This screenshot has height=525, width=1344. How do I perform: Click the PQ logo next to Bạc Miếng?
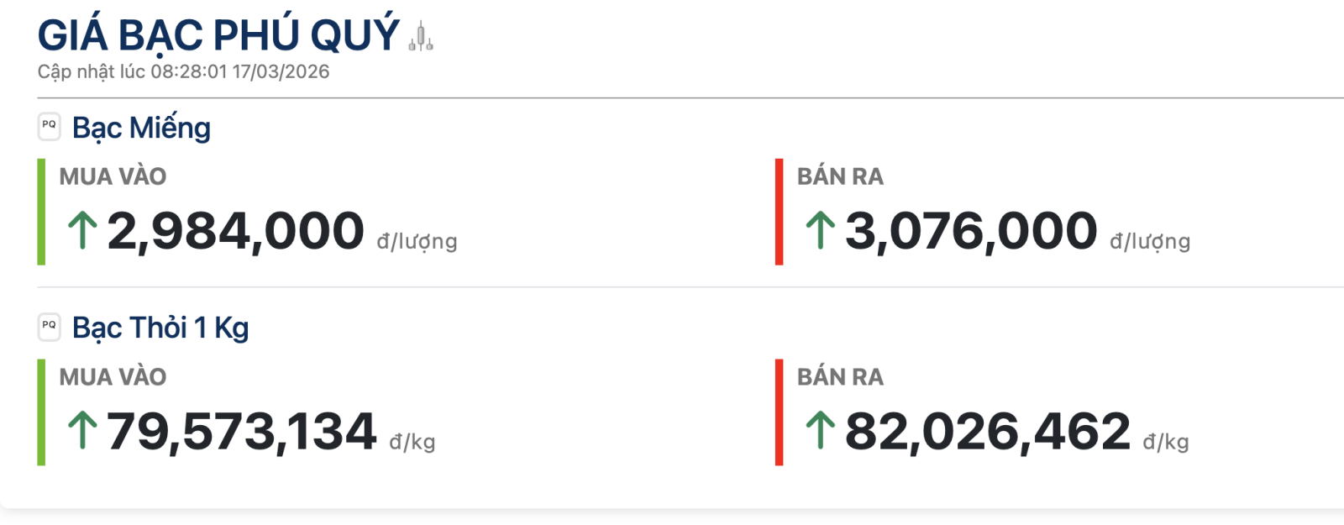tap(50, 126)
